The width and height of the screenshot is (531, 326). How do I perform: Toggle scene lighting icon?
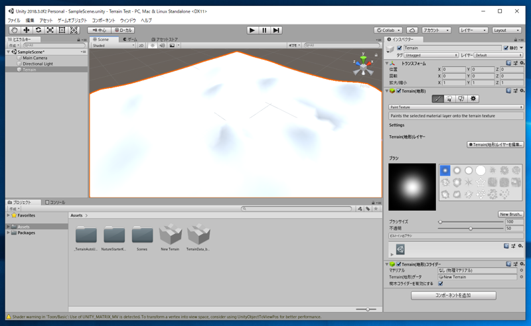[x=153, y=45]
